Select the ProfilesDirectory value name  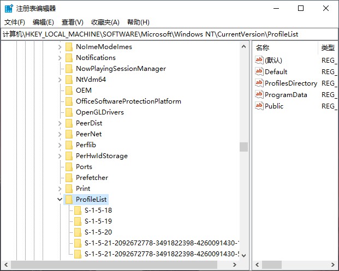(291, 83)
